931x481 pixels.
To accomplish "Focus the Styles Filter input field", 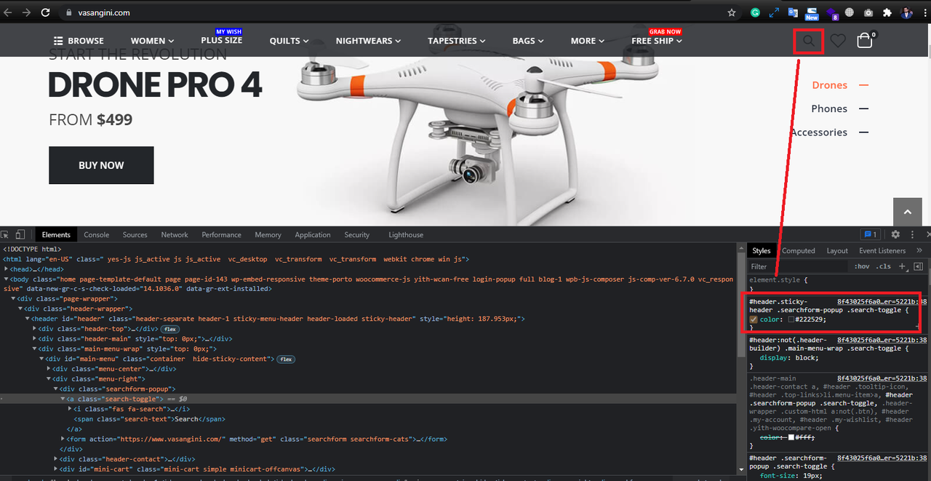I will pos(799,266).
